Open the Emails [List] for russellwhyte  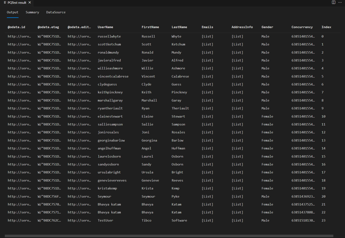[x=207, y=37]
